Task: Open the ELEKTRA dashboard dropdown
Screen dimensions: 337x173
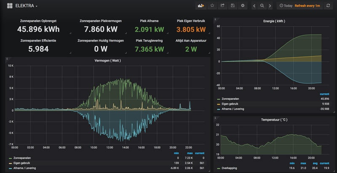Action: point(27,6)
